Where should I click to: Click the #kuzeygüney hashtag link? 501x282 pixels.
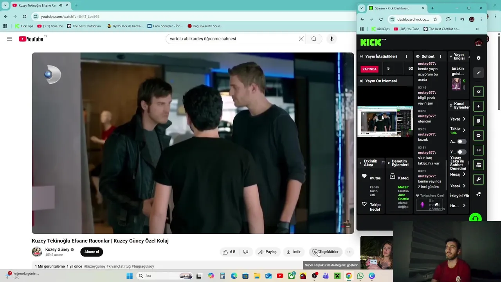(x=95, y=266)
